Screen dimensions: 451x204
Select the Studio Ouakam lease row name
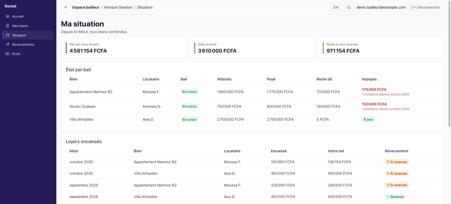point(83,107)
